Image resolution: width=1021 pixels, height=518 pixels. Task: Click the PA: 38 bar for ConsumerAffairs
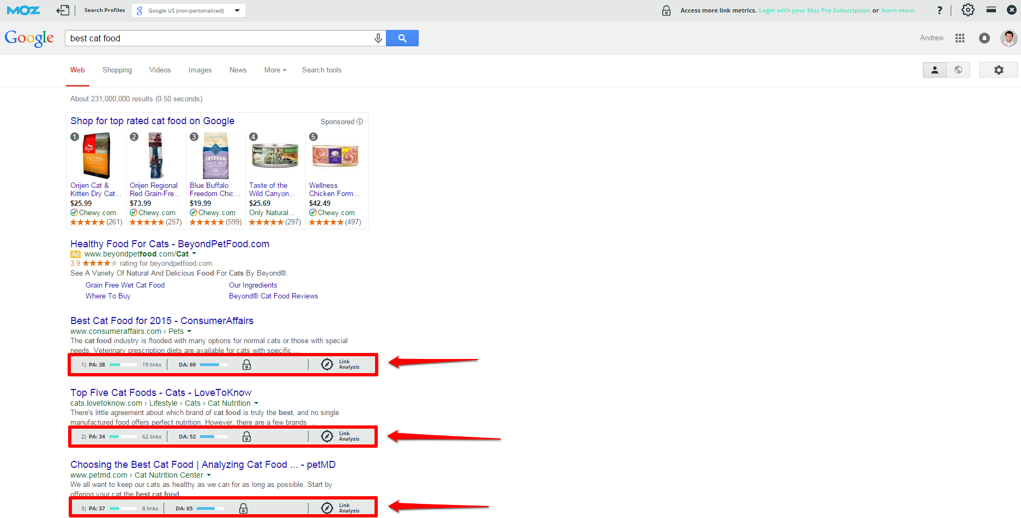coord(123,365)
